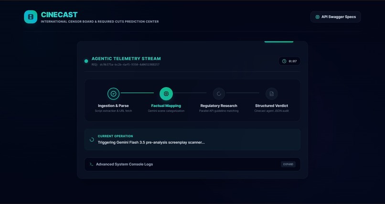Click the Advanced System Console Logs label
Viewport: 385px width, 204px height.
tap(125, 164)
